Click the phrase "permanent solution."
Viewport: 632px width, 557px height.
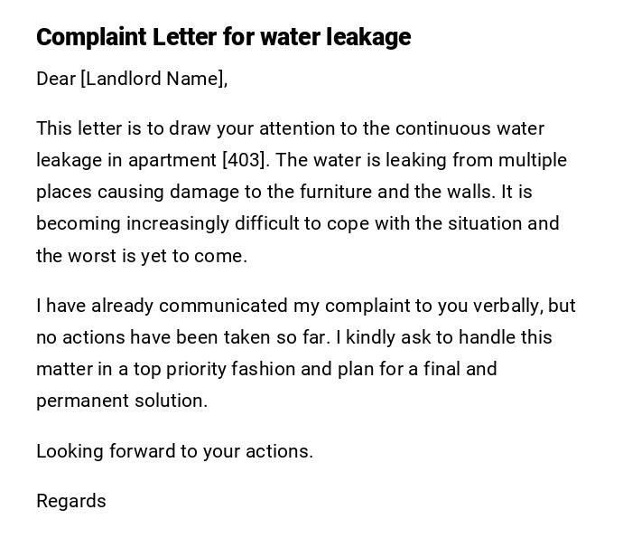122,401
